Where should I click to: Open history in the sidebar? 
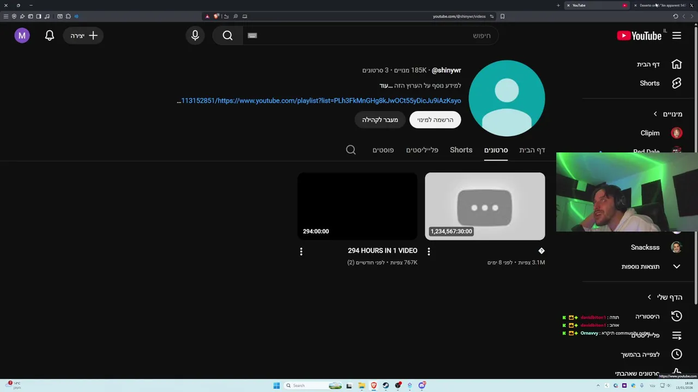pos(677,316)
